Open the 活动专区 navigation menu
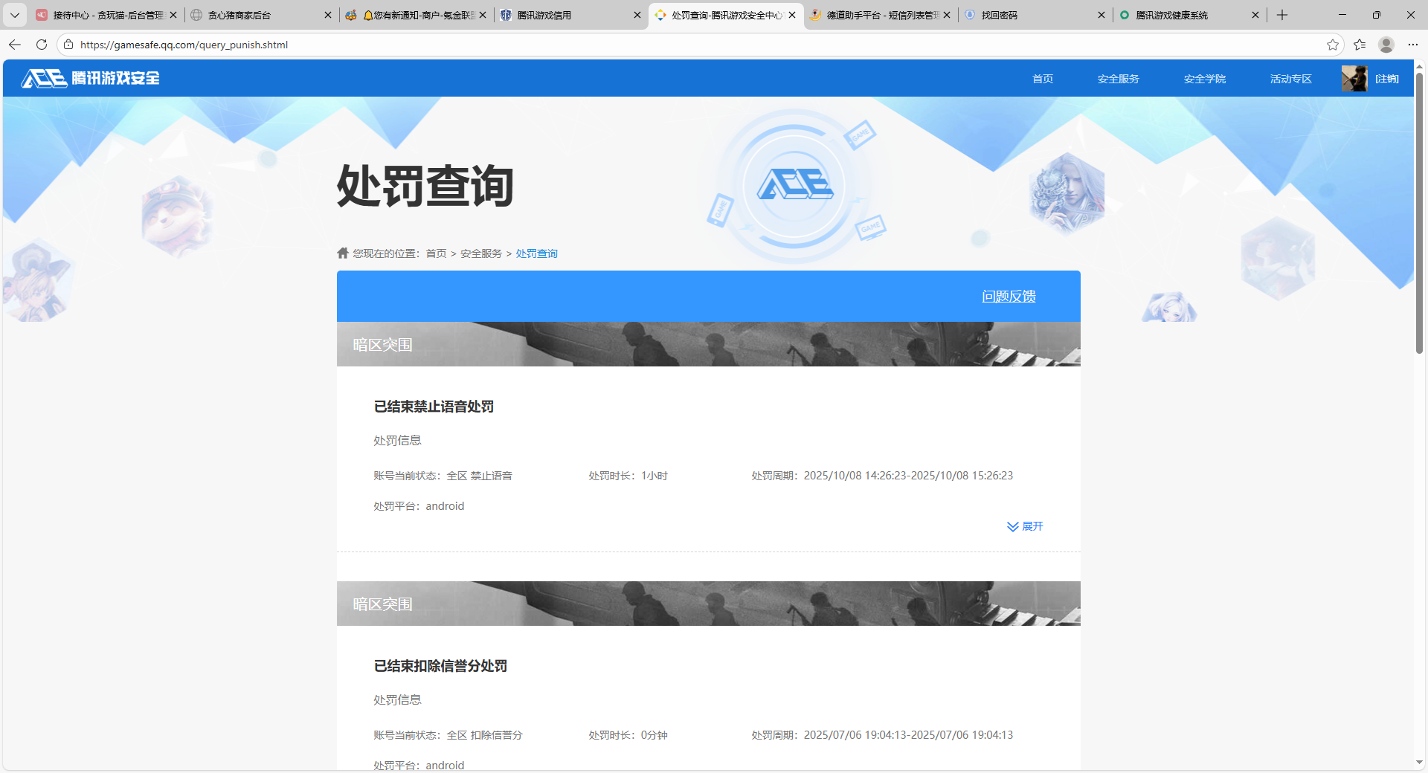This screenshot has height=773, width=1428. coord(1290,78)
